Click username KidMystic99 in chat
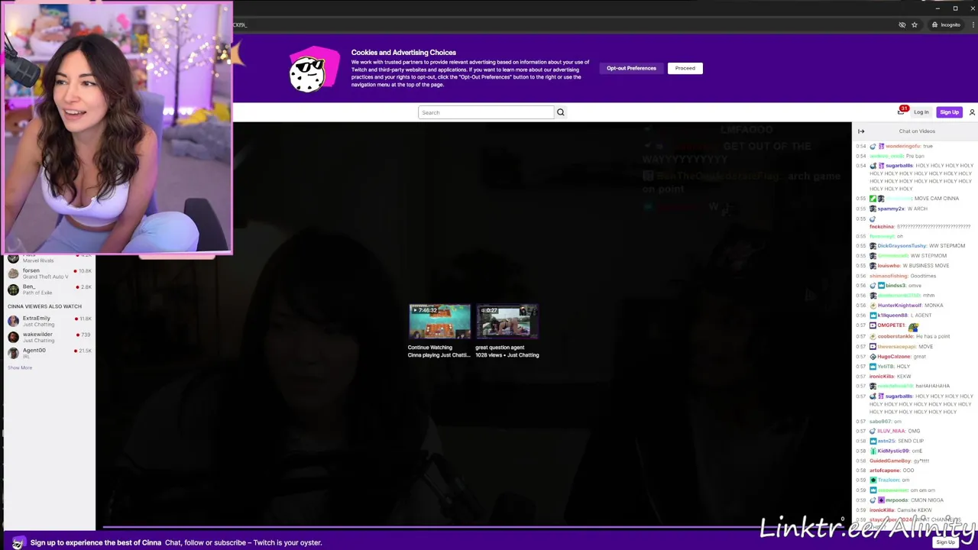Screen dimensions: 978x550 coord(893,451)
